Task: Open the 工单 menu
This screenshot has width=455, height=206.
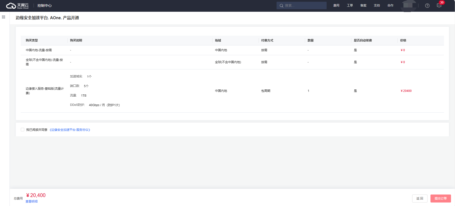Action: [x=350, y=5]
